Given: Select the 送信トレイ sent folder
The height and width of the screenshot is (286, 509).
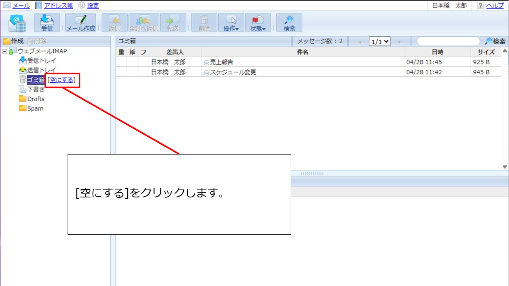Looking at the screenshot, I should coord(41,70).
